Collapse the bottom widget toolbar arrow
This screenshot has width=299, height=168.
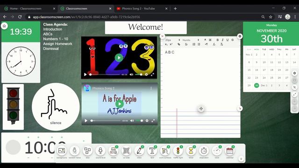pyautogui.click(x=241, y=159)
